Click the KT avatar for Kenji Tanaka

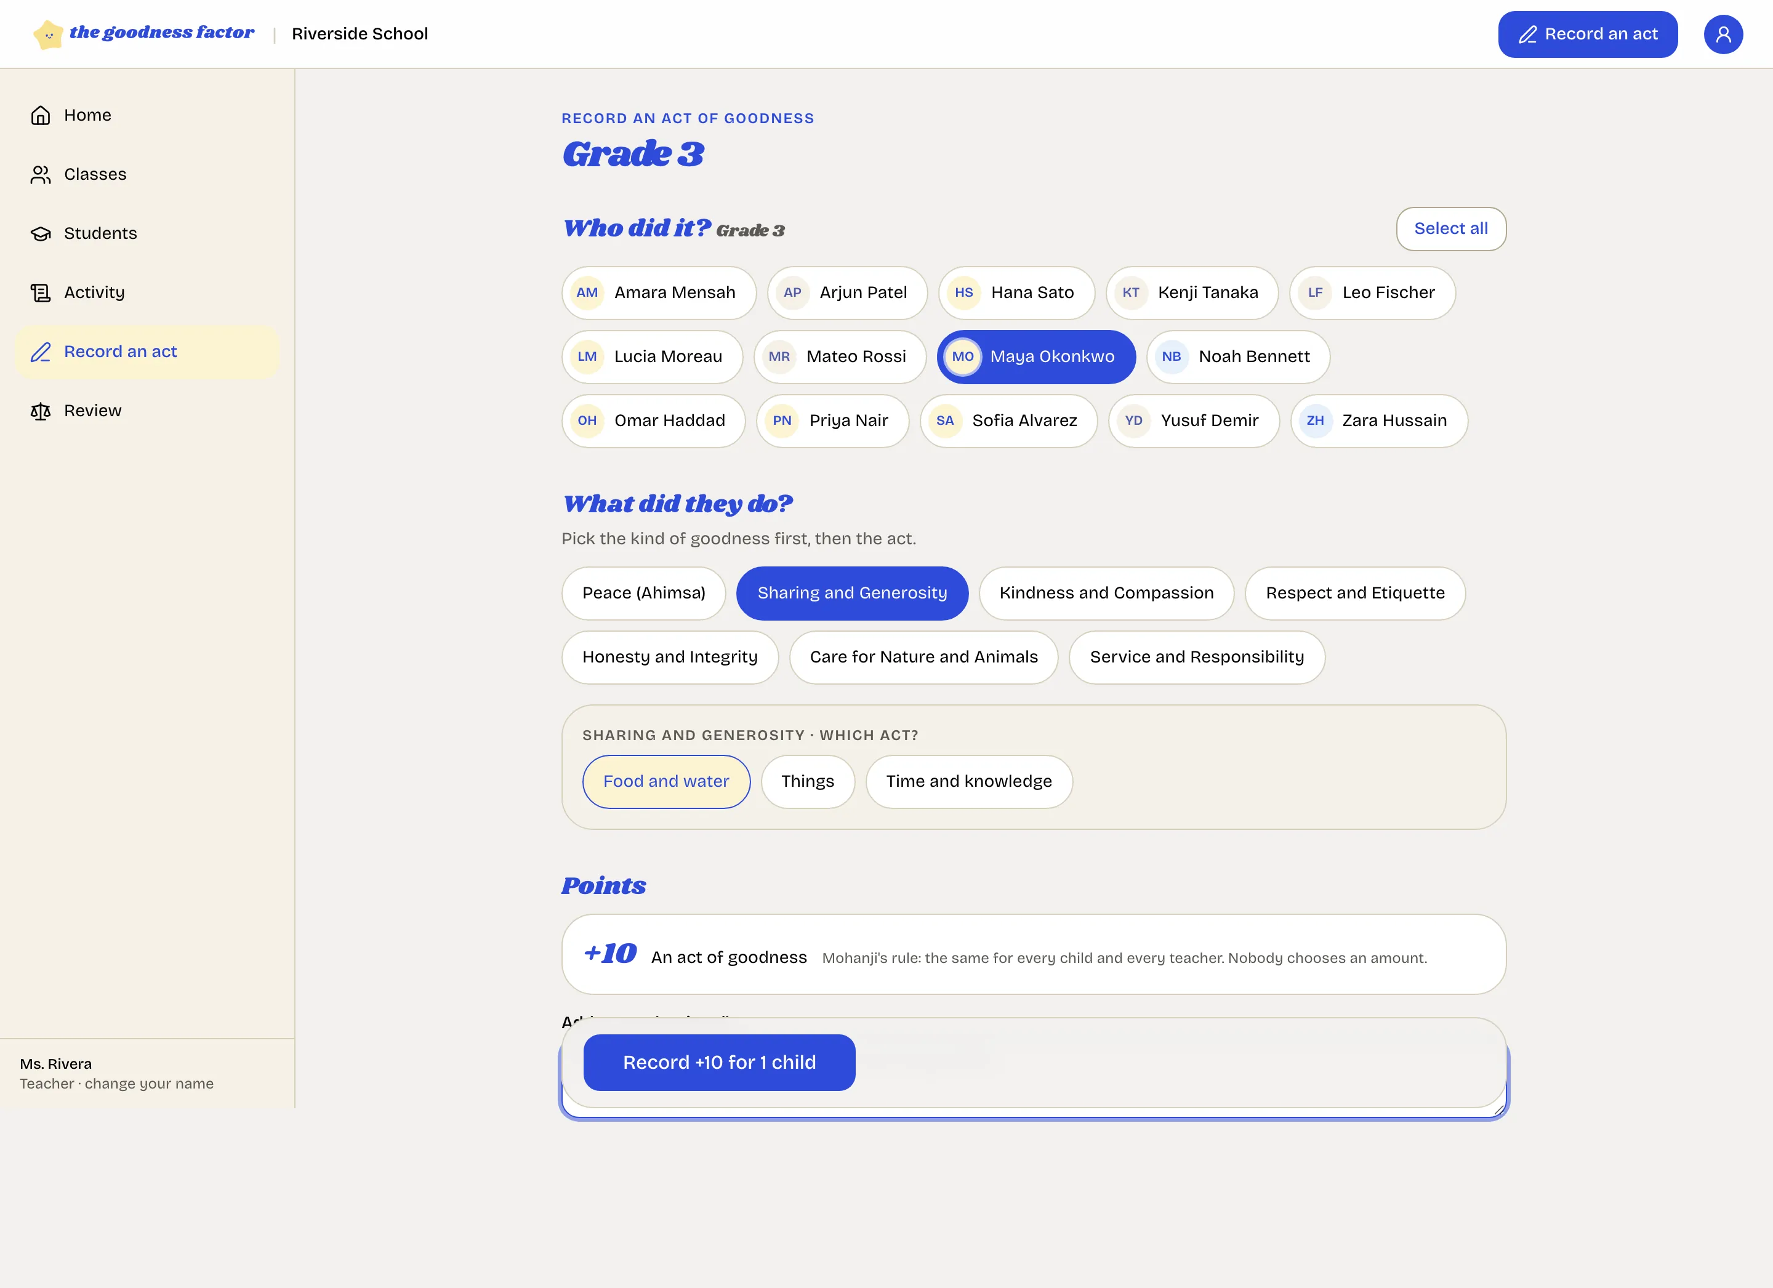[x=1130, y=292]
